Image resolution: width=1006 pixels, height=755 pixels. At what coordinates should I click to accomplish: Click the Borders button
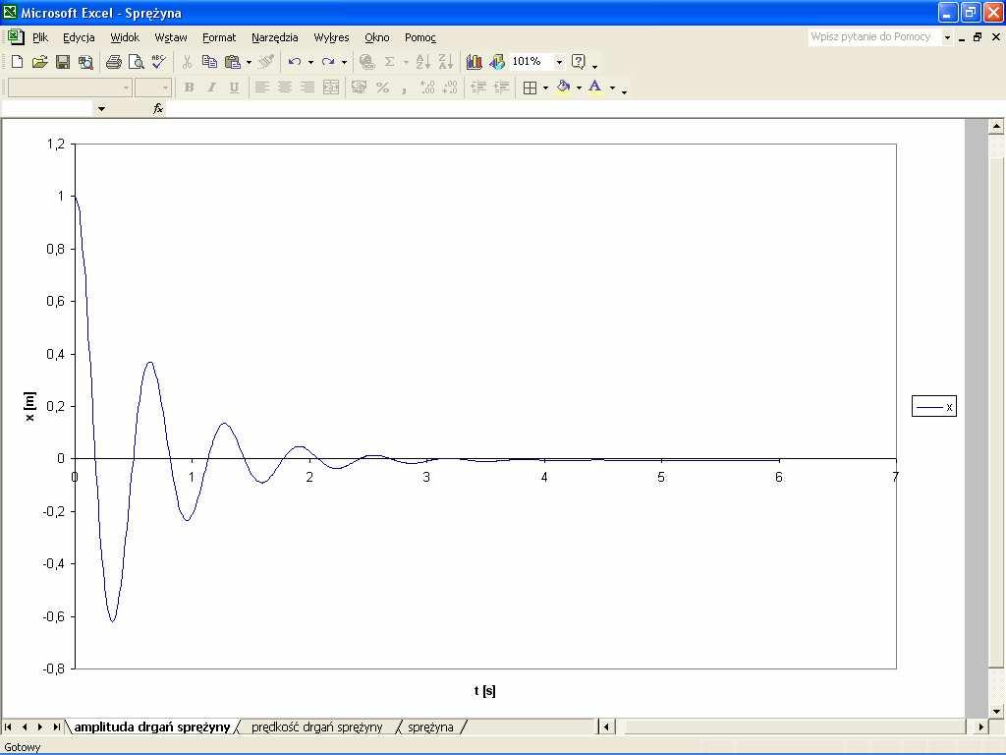click(x=530, y=87)
